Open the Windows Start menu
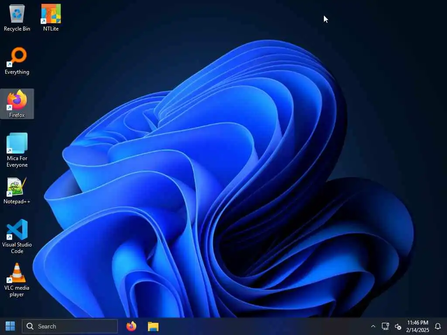This screenshot has height=335, width=447. [10, 326]
